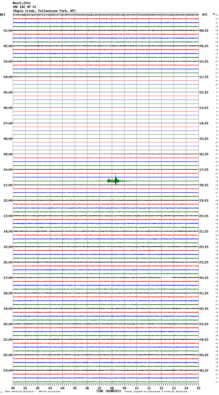Click the 16:15 UTC time label
Screen dimensions: 219x395
pos(204,154)
